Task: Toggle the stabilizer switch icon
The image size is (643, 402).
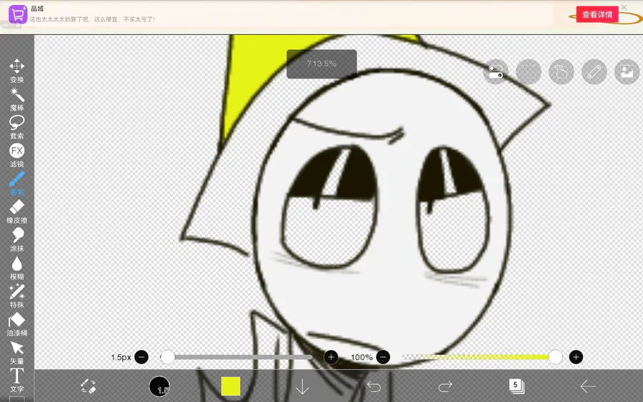Action: (495, 71)
